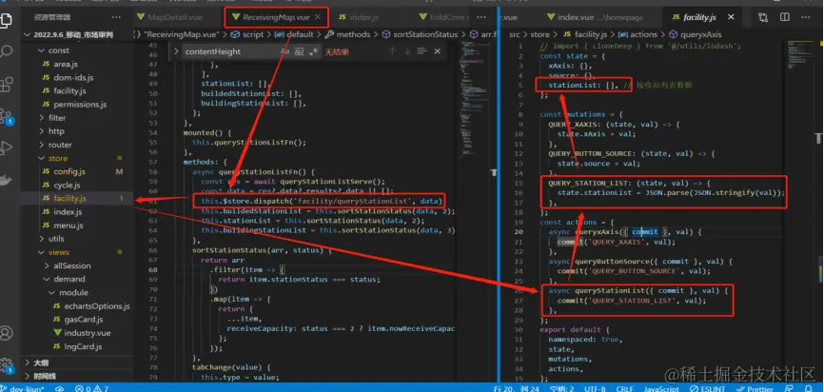
Task: Go to previous match in the find widget
Action: [x=392, y=51]
